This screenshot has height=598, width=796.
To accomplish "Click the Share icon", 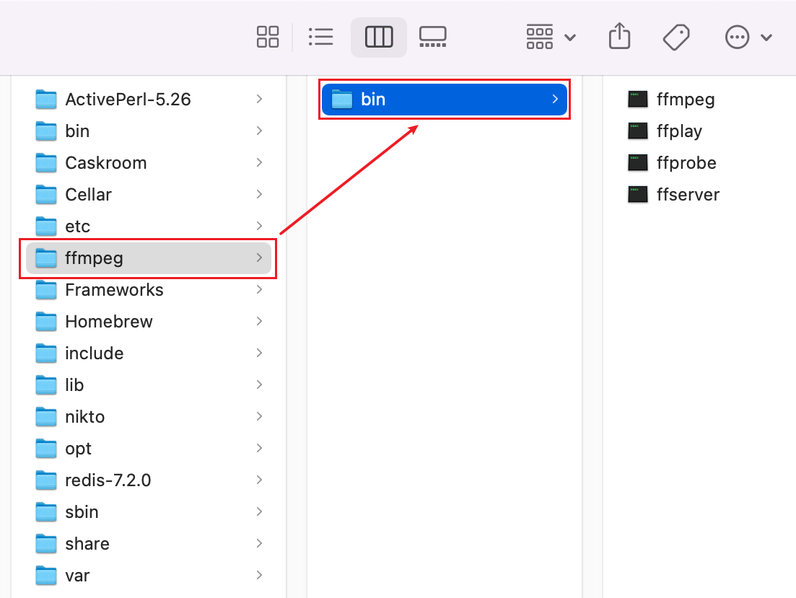I will 619,37.
